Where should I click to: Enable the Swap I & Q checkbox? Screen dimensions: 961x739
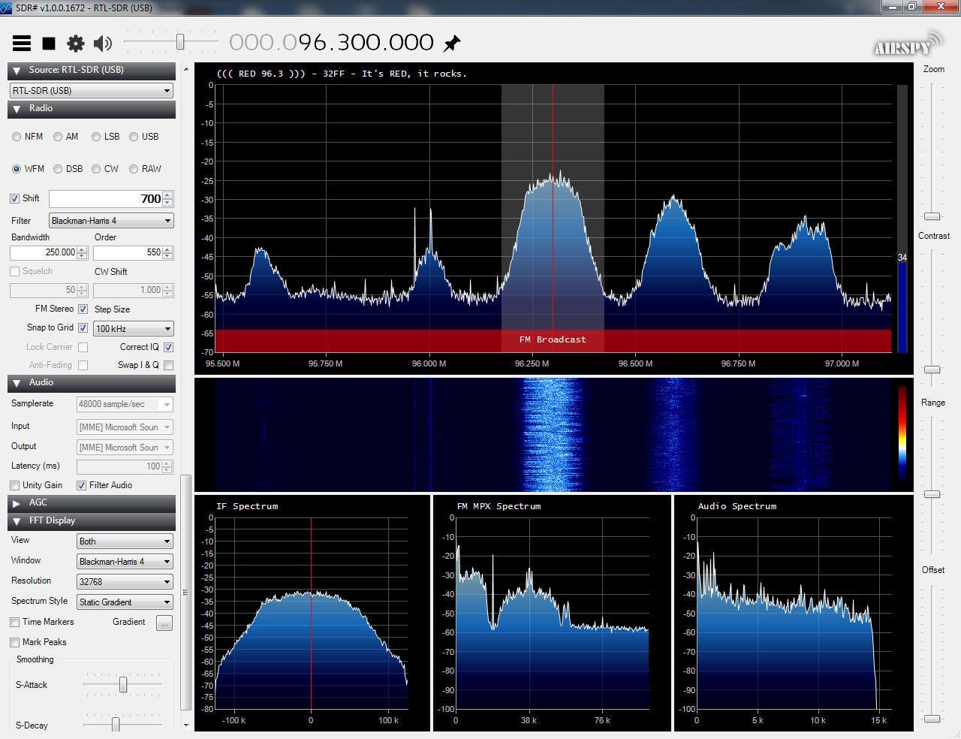point(169,366)
